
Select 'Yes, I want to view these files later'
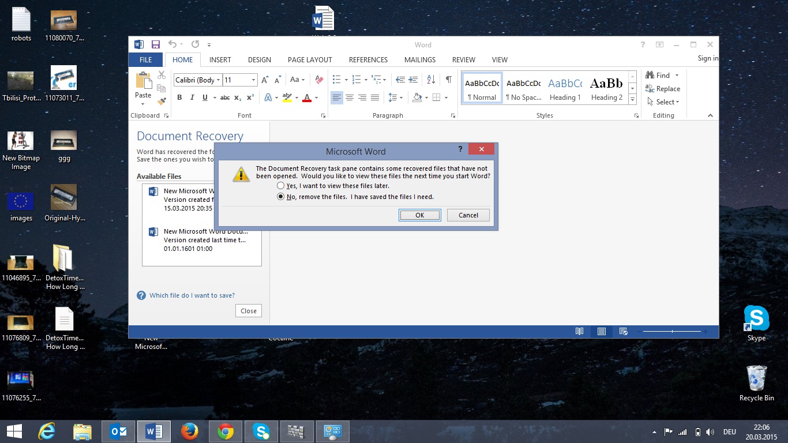(x=281, y=186)
